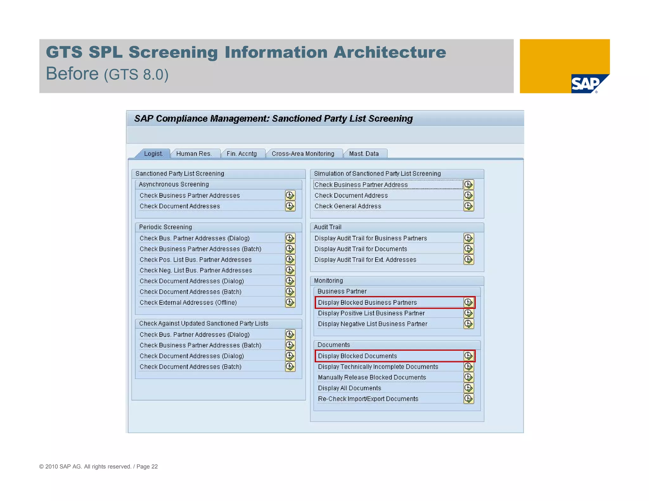The width and height of the screenshot is (649, 501).
Task: Execute icon for asynchronous Check Business Partner Addresses
Action: tap(290, 195)
